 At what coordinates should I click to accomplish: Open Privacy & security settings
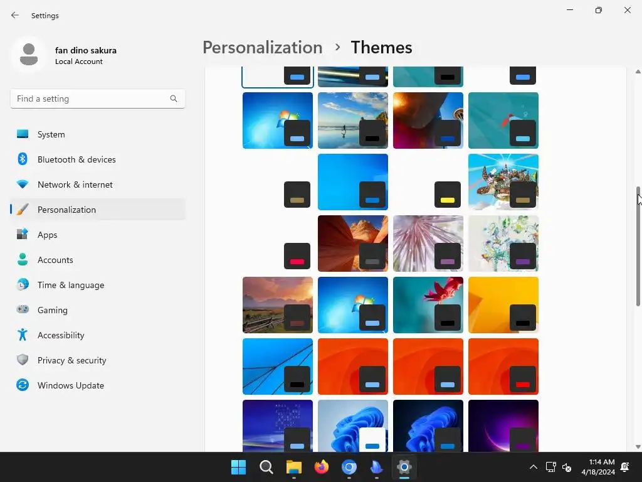(x=98, y=360)
